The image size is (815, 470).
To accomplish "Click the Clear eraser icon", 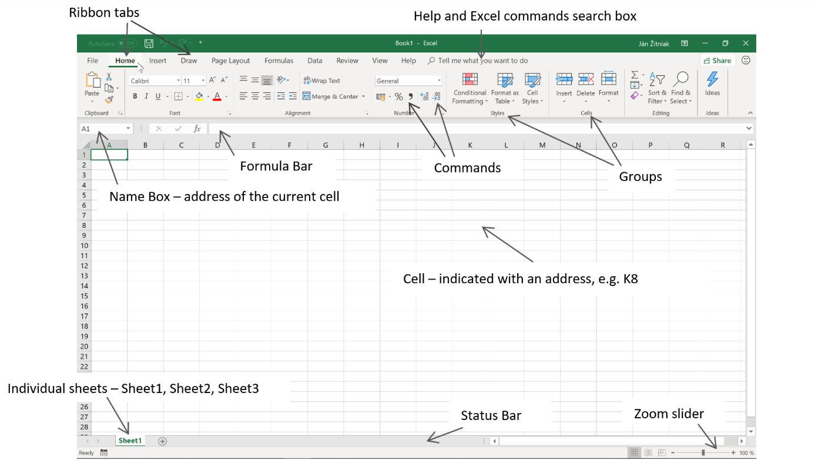I will click(x=635, y=95).
